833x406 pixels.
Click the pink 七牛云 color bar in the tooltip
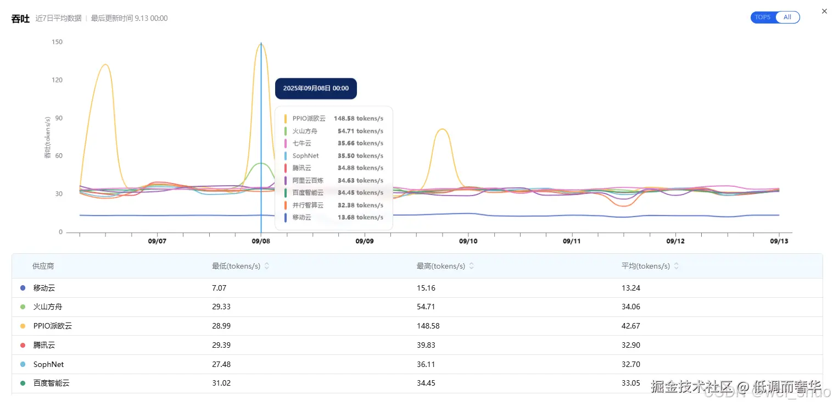click(286, 143)
